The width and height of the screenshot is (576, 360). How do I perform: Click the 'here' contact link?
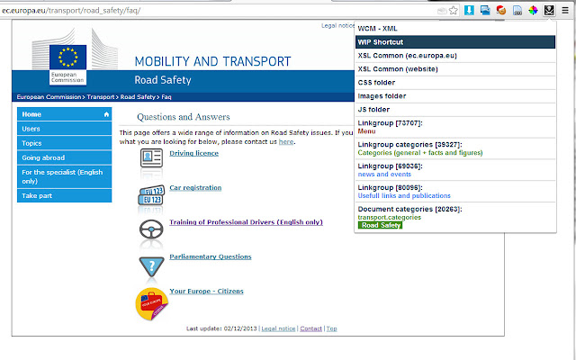pos(286,142)
